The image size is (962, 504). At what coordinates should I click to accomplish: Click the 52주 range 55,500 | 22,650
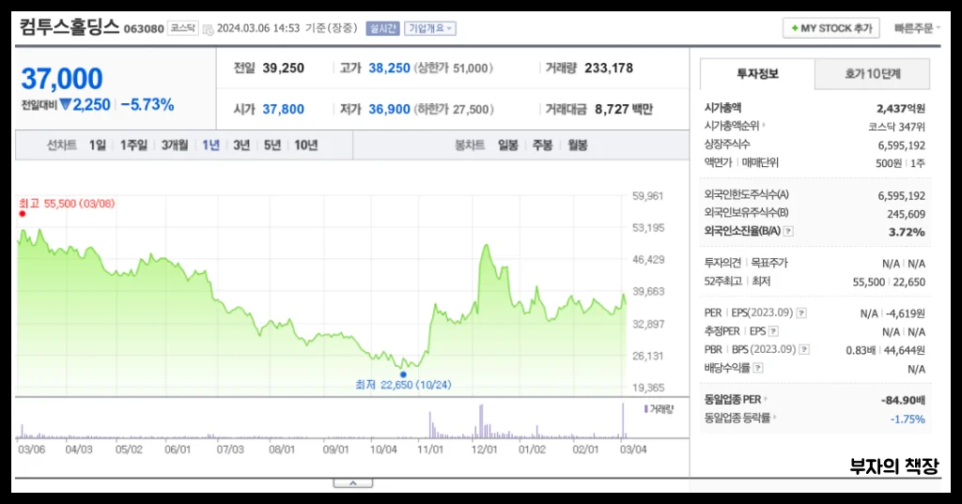coord(889,283)
